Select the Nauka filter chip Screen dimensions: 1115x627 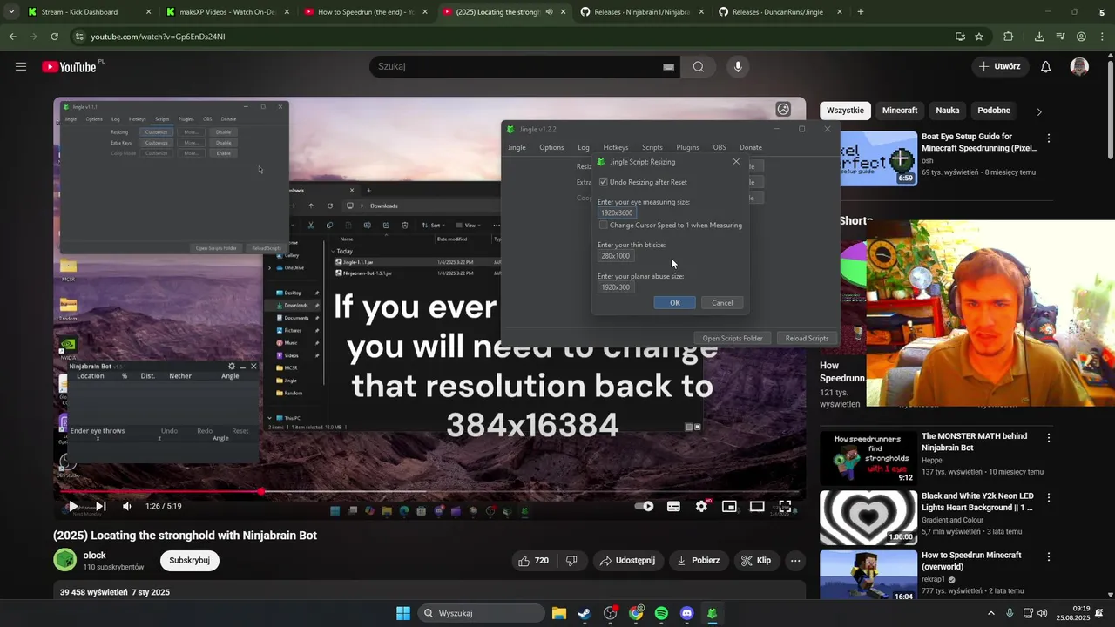point(947,111)
